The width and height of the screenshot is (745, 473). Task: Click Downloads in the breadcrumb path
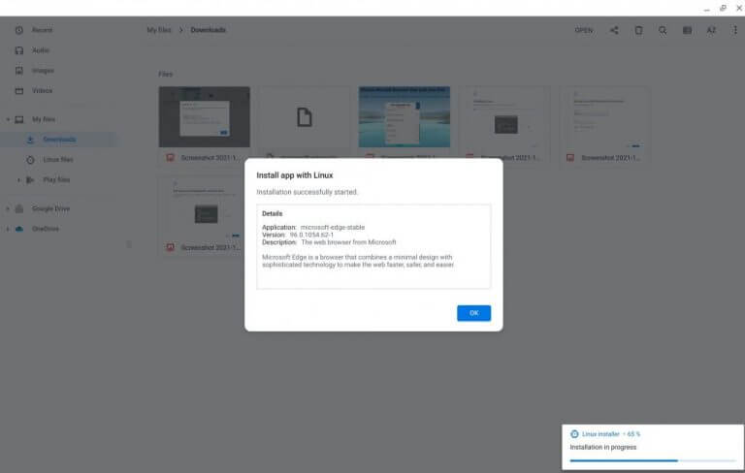209,30
